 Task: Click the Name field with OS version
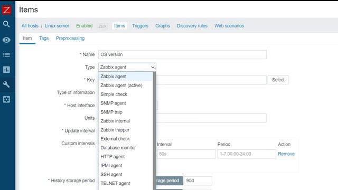[x=182, y=54]
